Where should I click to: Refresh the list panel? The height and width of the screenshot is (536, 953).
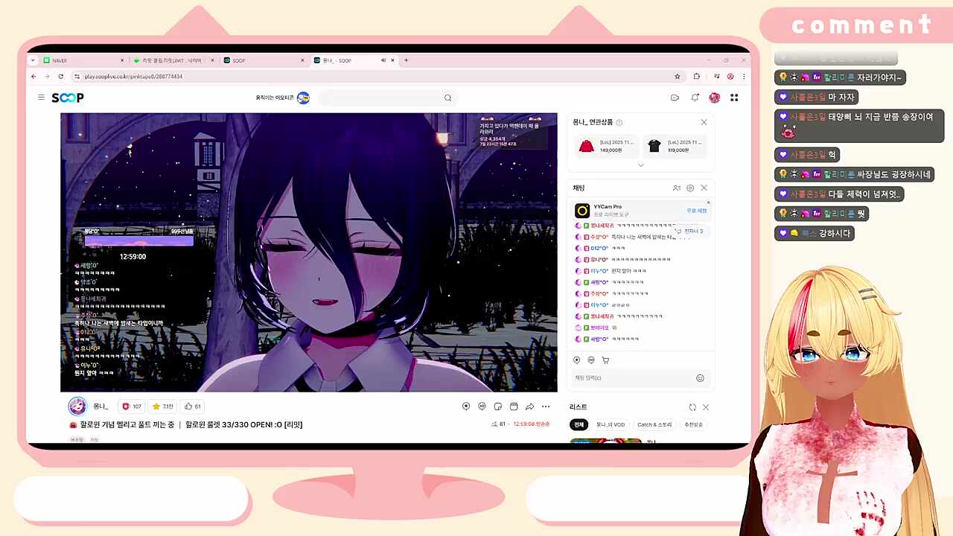point(692,407)
